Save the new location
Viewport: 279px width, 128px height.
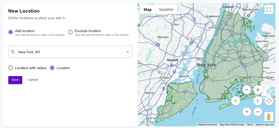coord(15,80)
